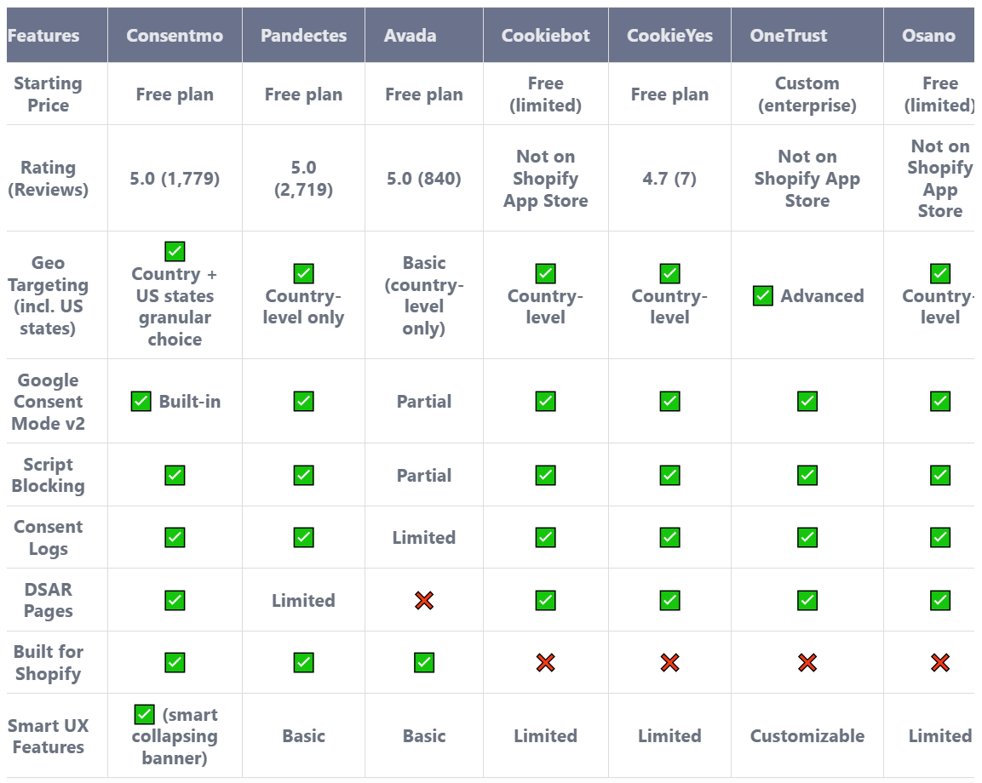
Task: Click Osano's Google Consent Mode v2 checkmark
Action: tap(940, 401)
